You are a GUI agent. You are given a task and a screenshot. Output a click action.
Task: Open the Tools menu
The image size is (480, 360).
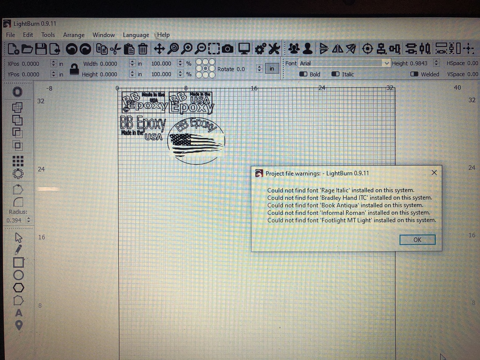48,35
